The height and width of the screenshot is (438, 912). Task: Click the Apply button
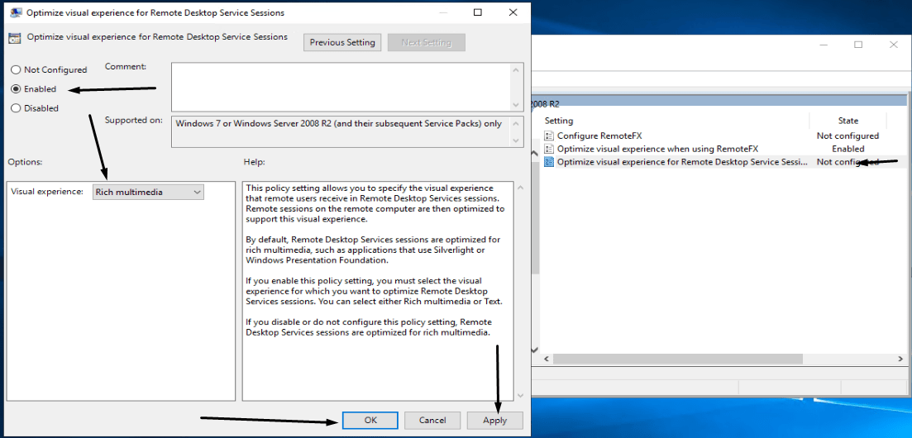click(494, 420)
